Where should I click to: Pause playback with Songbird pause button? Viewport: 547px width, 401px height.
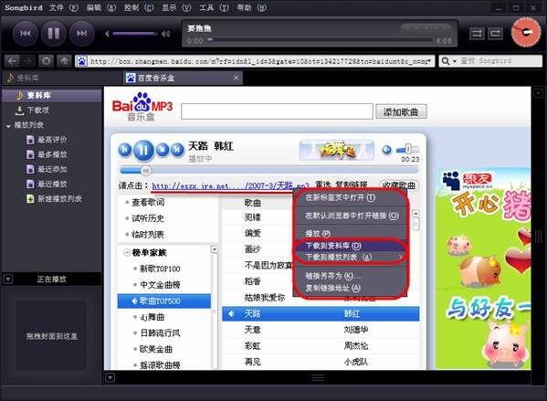[x=53, y=34]
